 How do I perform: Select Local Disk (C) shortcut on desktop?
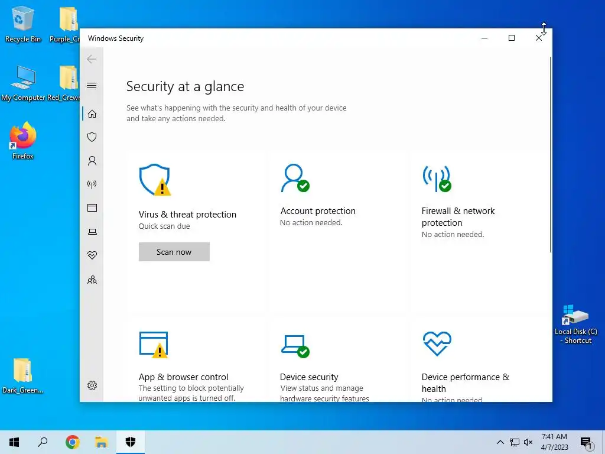(x=576, y=325)
